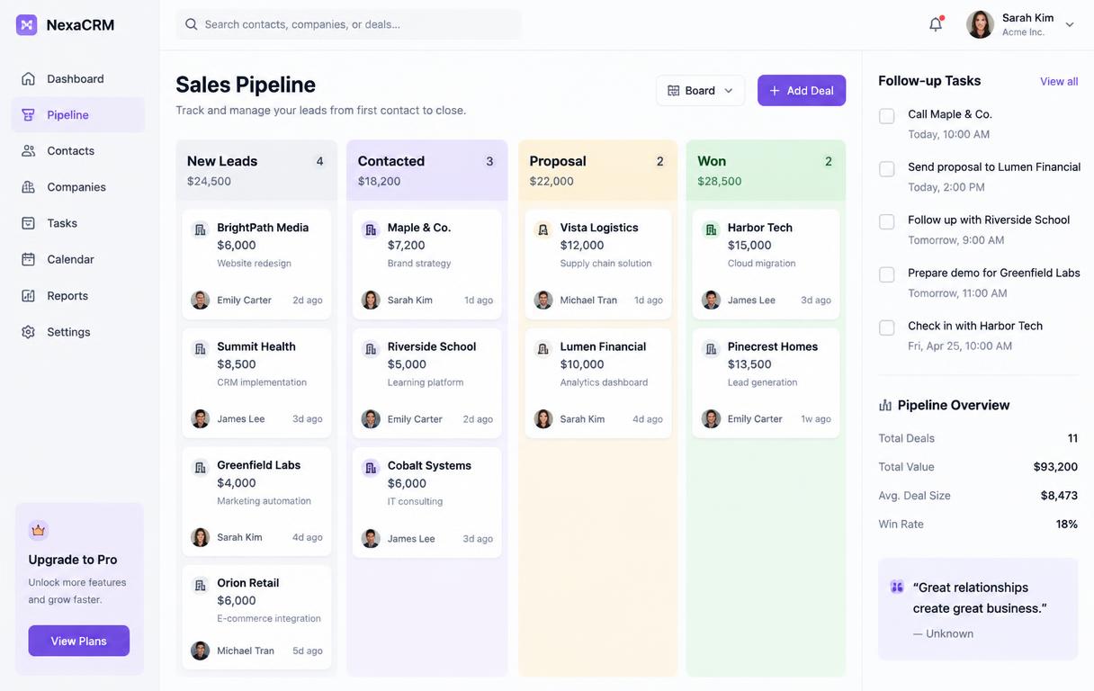This screenshot has height=691, width=1094.
Task: Open Settings from the sidebar
Action: point(77,332)
